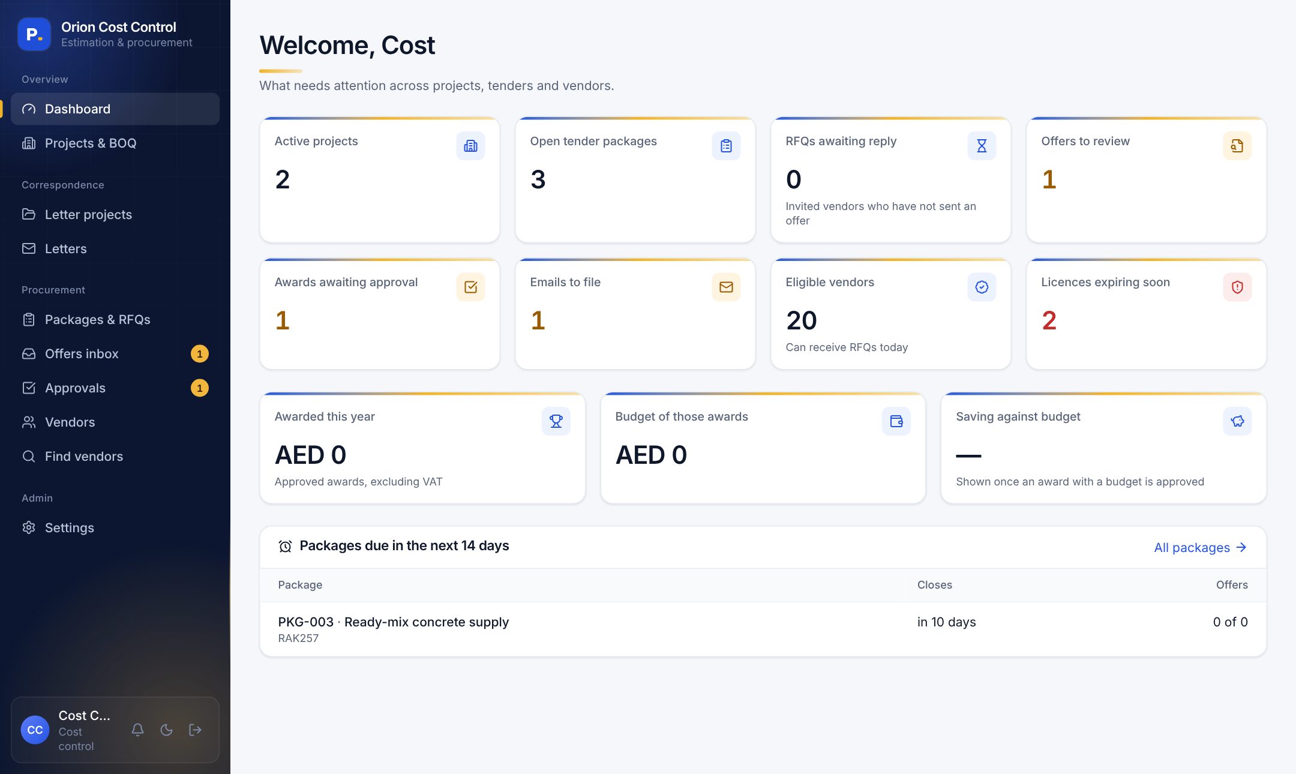Click the CC user avatar
The width and height of the screenshot is (1296, 774).
pyautogui.click(x=35, y=730)
